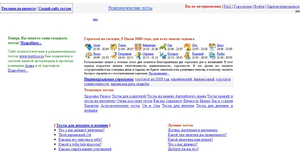
Task: Open the Близнецы horoscope link
Action: pos(149,45)
